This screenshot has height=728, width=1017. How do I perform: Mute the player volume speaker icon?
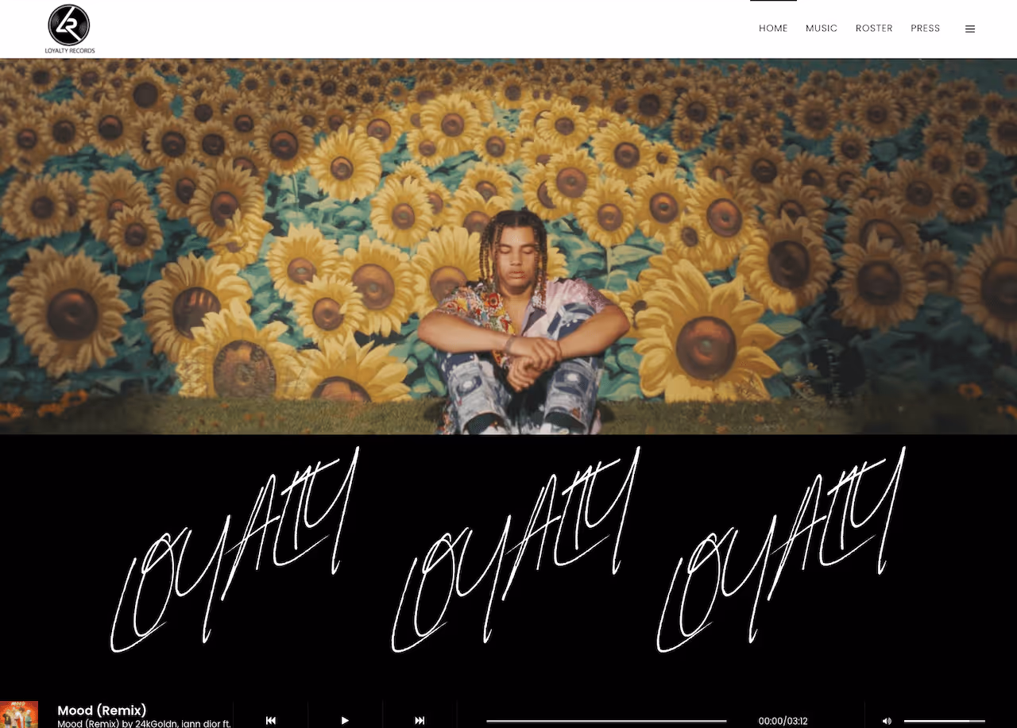coord(887,721)
